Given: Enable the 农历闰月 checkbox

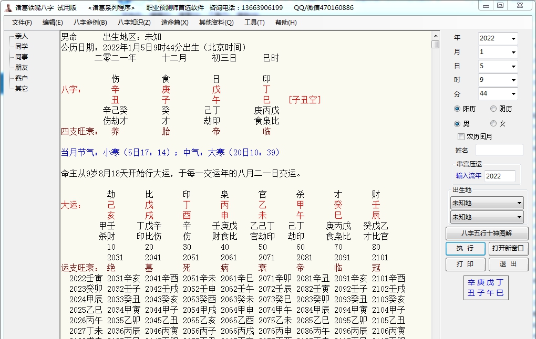Looking at the screenshot, I should pos(460,135).
